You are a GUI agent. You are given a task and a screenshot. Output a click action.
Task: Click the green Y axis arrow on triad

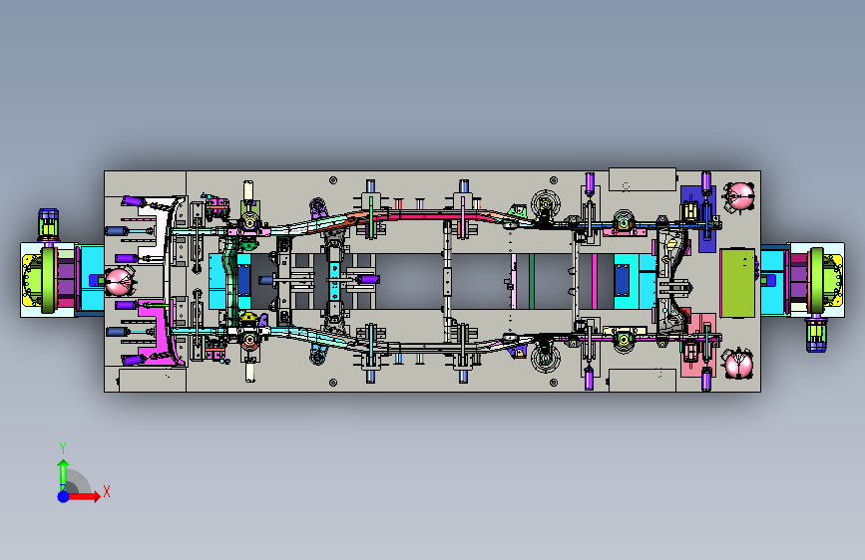(x=64, y=474)
